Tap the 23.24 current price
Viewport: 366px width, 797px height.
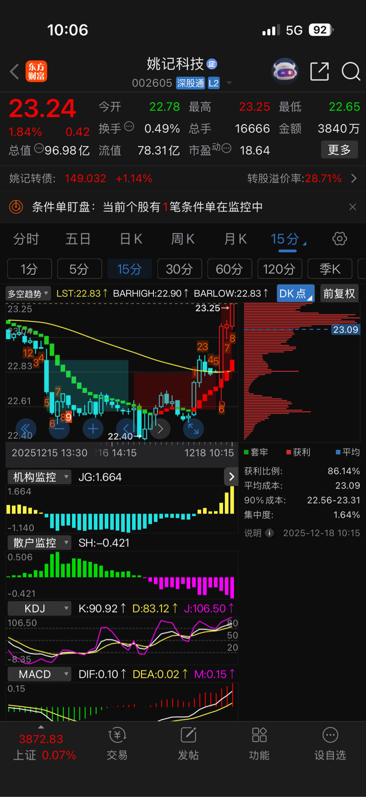pos(43,108)
